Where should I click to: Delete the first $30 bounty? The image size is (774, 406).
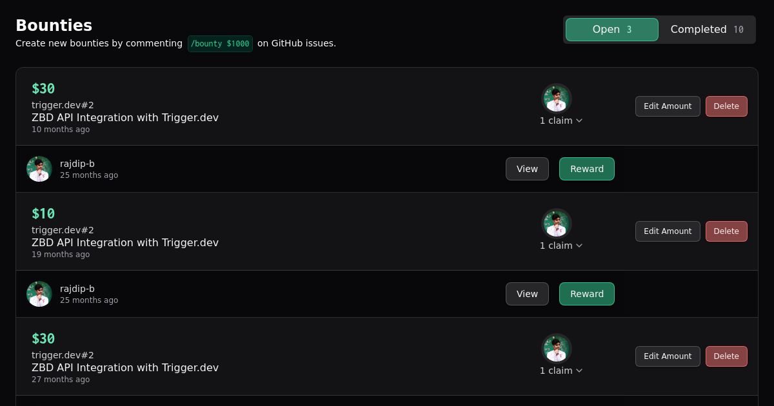click(726, 106)
